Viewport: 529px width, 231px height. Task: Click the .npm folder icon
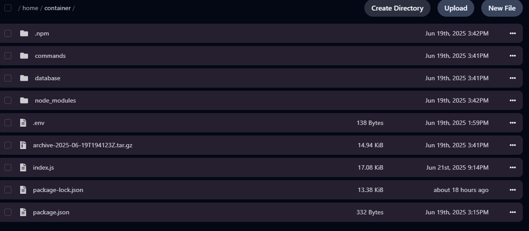[x=24, y=33]
